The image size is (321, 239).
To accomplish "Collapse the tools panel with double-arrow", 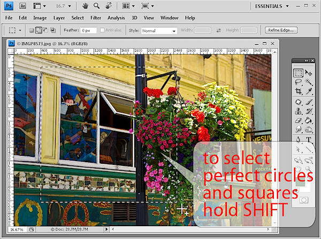I will 306,61.
